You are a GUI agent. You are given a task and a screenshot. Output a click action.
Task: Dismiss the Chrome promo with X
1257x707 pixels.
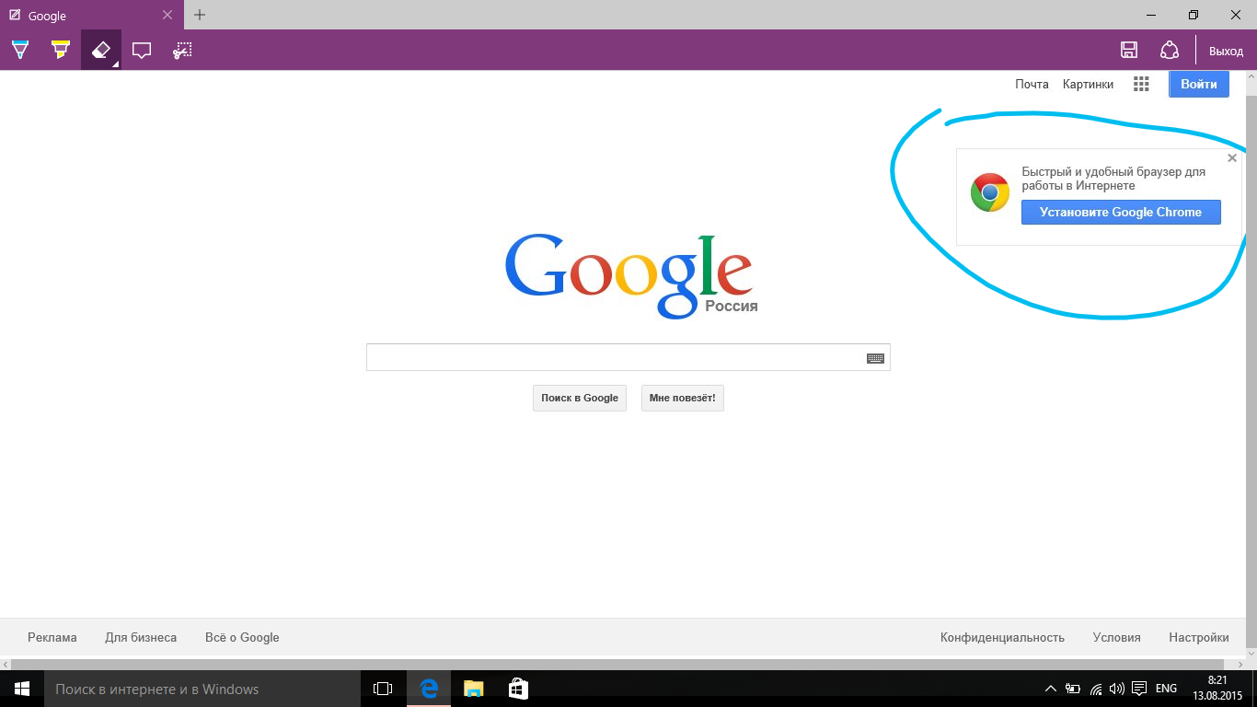pos(1232,158)
